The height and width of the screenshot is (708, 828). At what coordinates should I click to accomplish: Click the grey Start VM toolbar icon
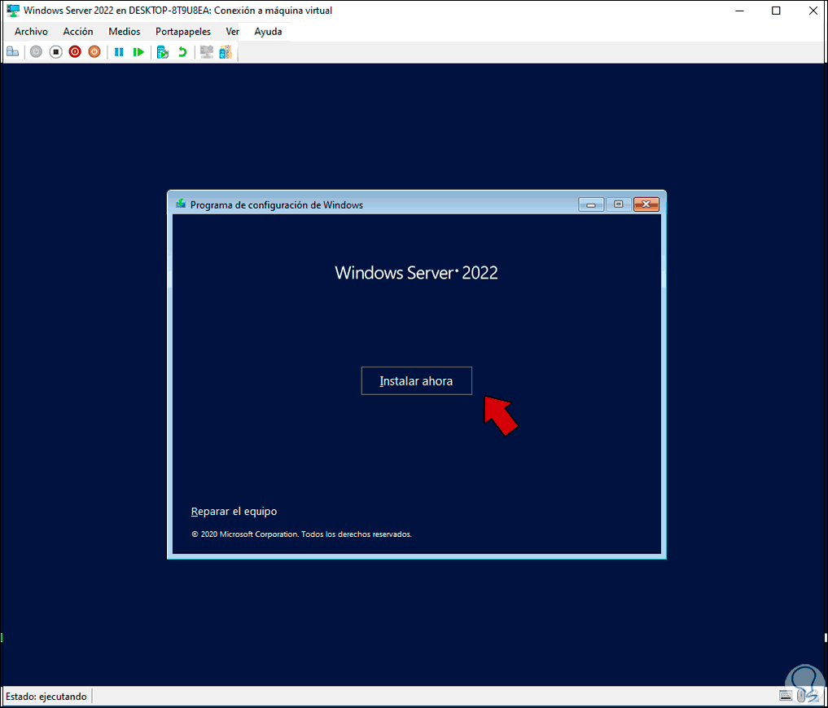(36, 52)
